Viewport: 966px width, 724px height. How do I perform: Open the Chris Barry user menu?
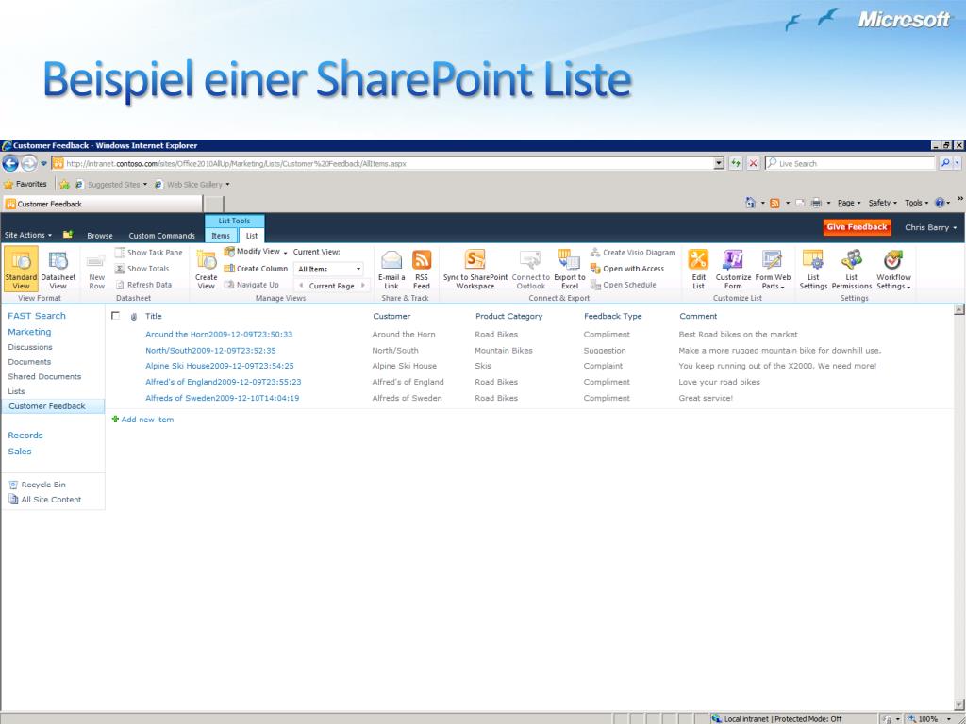coord(930,227)
